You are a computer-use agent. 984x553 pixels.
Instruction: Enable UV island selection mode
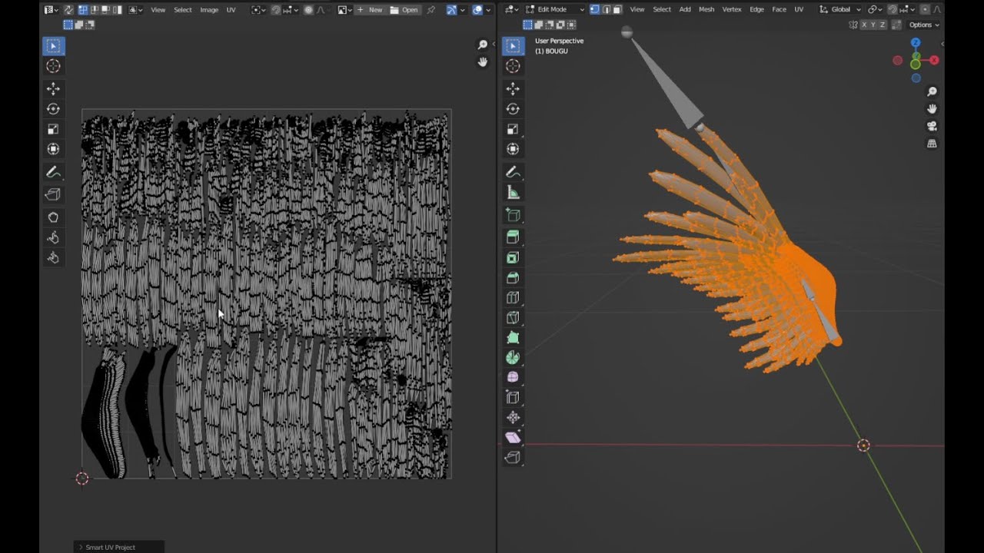click(117, 10)
